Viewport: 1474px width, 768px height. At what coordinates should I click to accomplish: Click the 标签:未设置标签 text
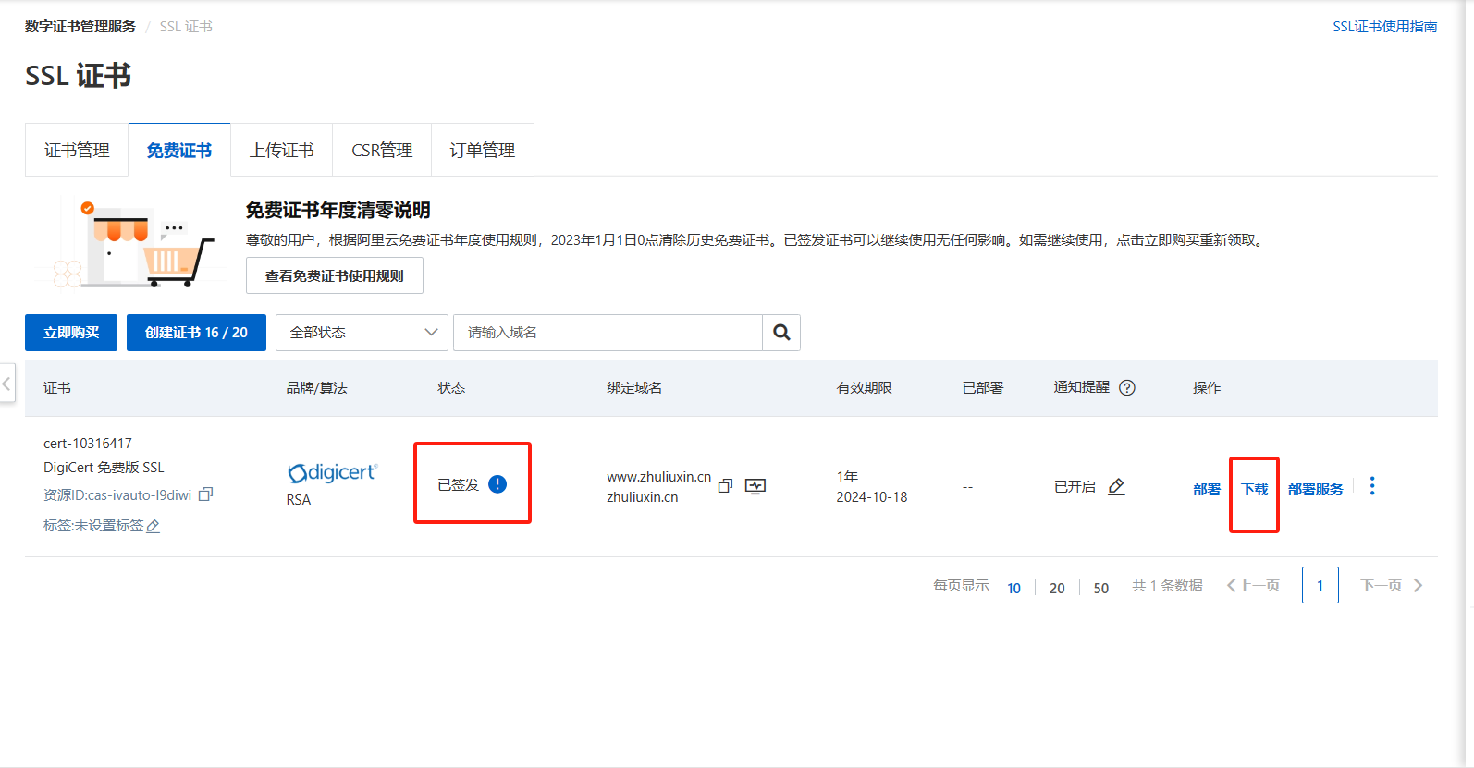[93, 526]
